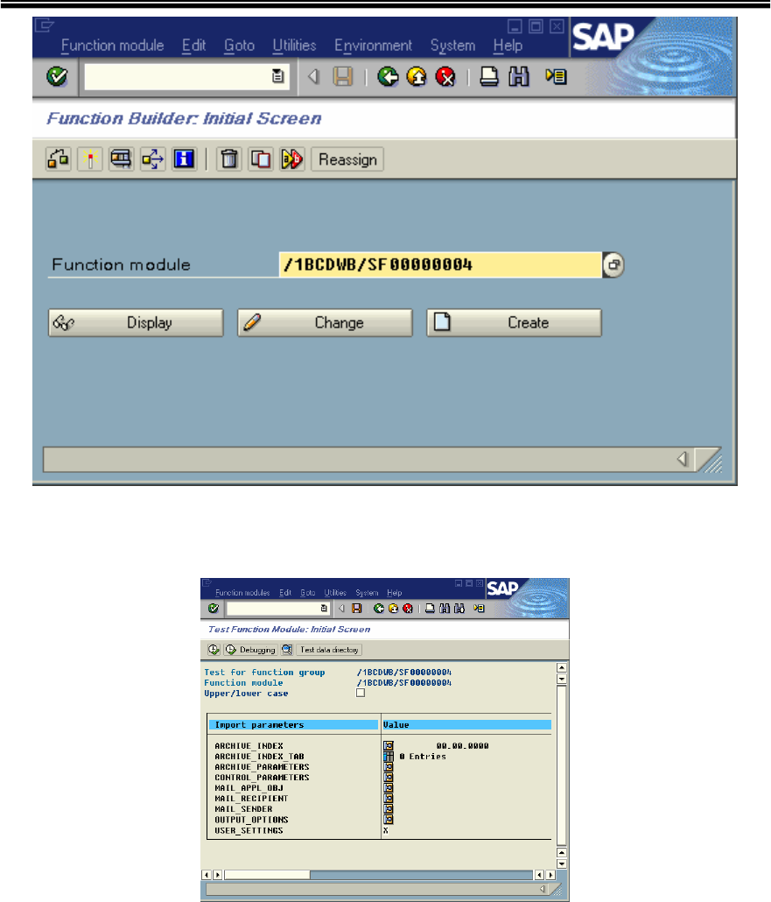Click the blue Information icon in Function Builder
771x902 pixels.
[184, 159]
